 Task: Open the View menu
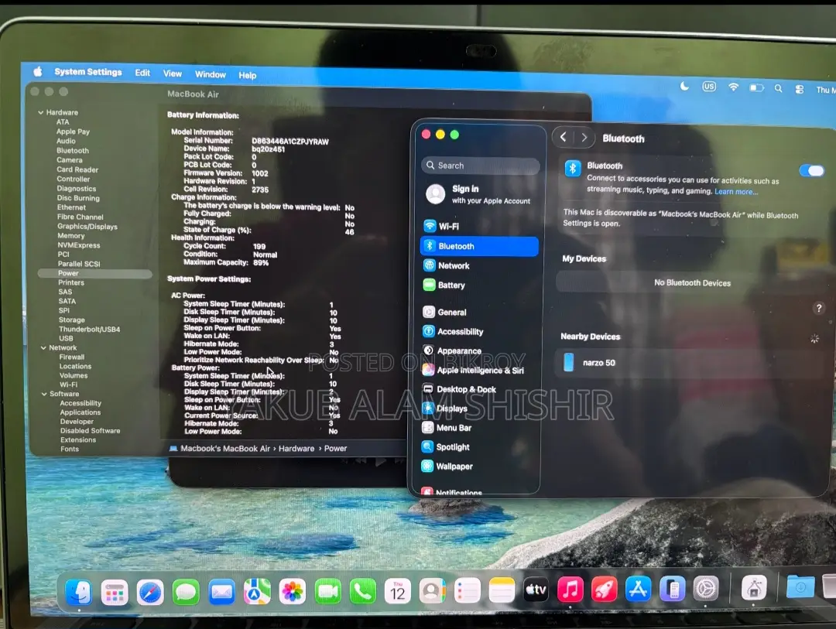click(x=172, y=73)
